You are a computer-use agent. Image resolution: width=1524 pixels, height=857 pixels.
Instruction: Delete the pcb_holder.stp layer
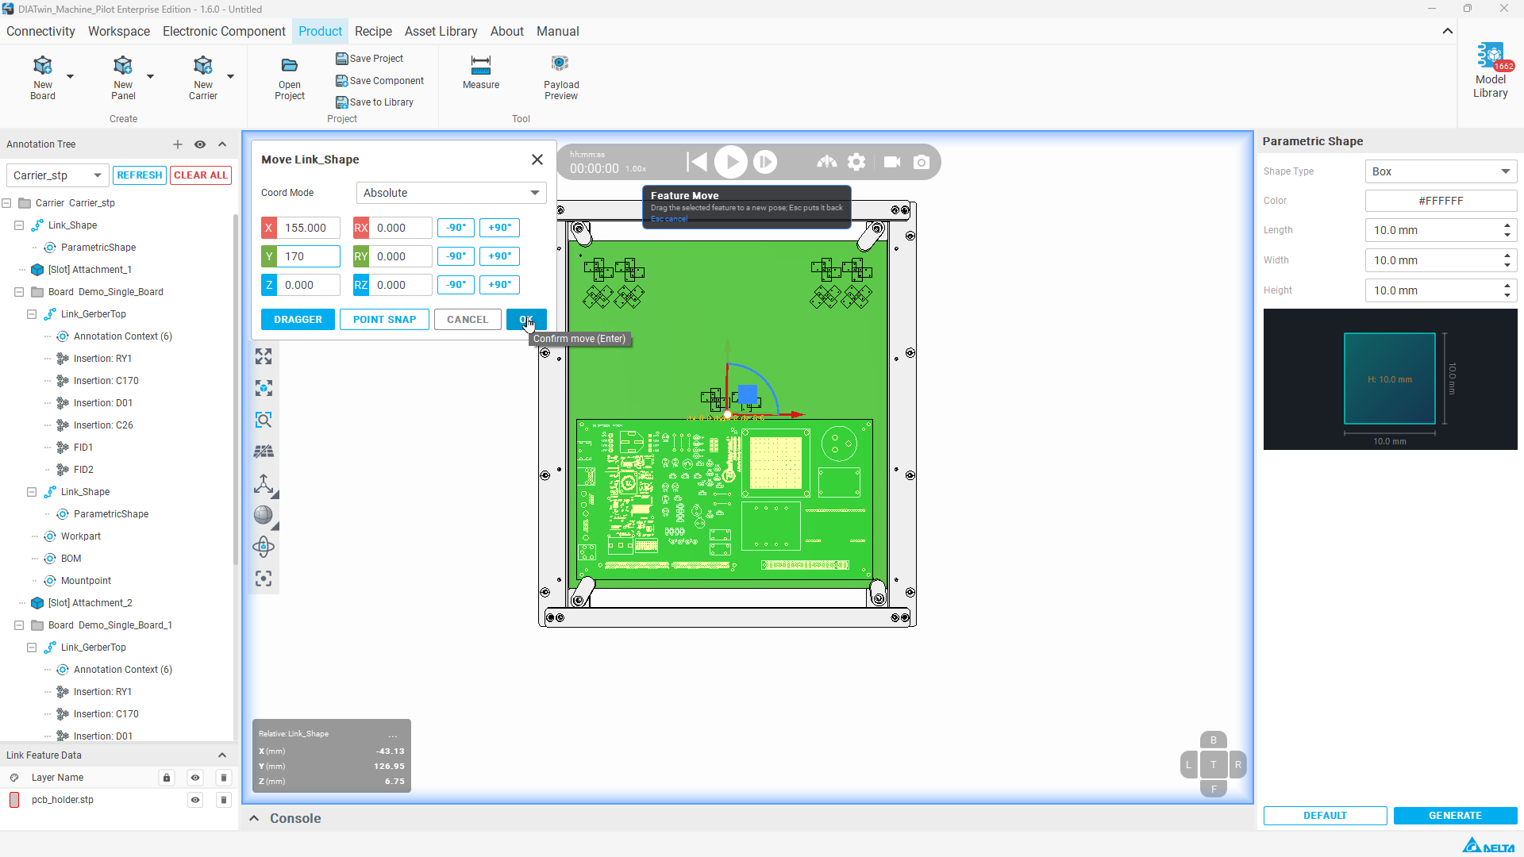[x=224, y=800]
